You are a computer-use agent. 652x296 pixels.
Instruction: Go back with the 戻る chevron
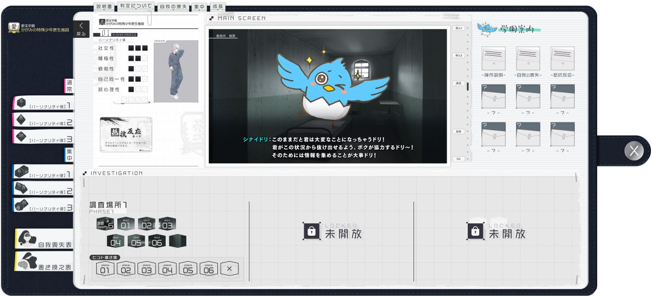[x=81, y=29]
